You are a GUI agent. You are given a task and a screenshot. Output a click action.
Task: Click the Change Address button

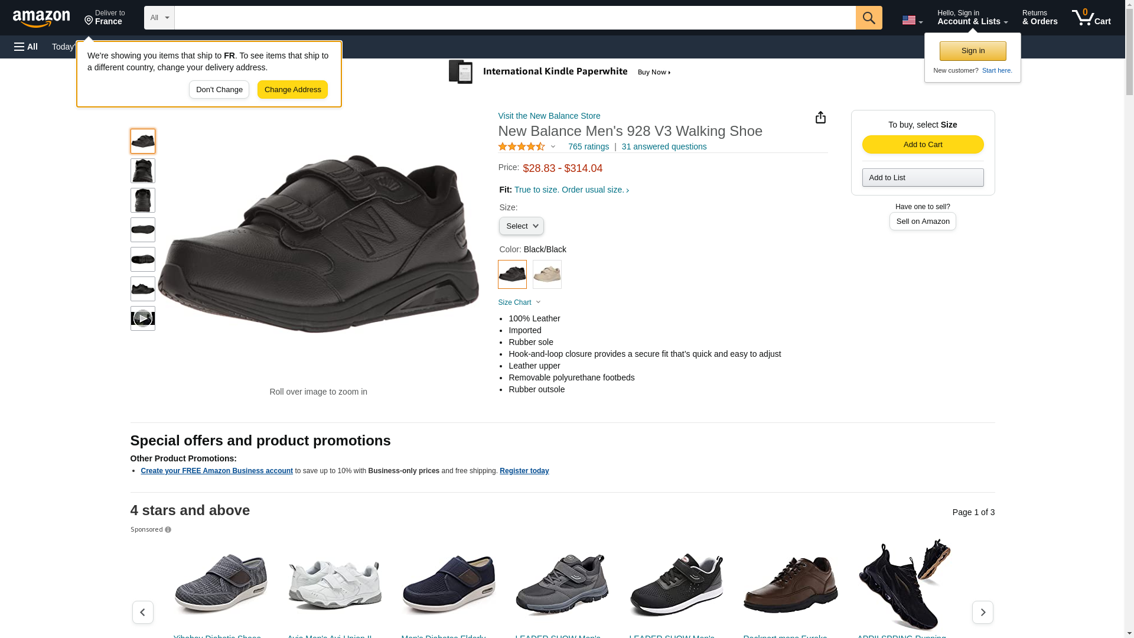pyautogui.click(x=292, y=90)
